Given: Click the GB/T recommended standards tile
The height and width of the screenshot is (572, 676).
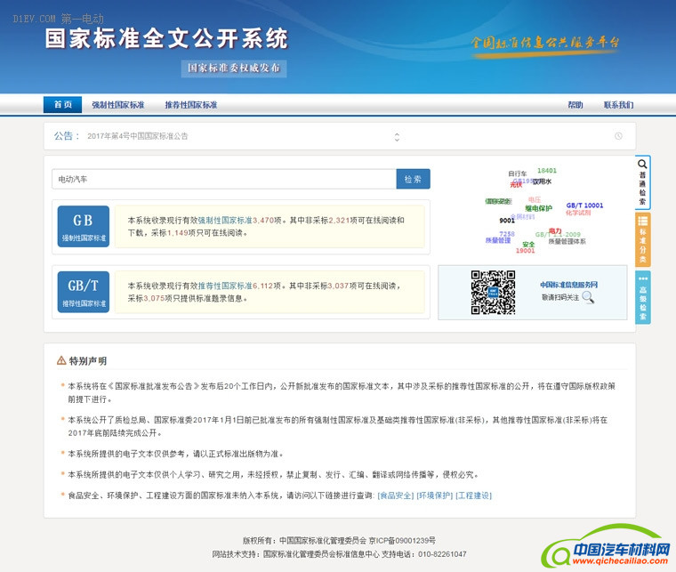Looking at the screenshot, I should pos(83,291).
